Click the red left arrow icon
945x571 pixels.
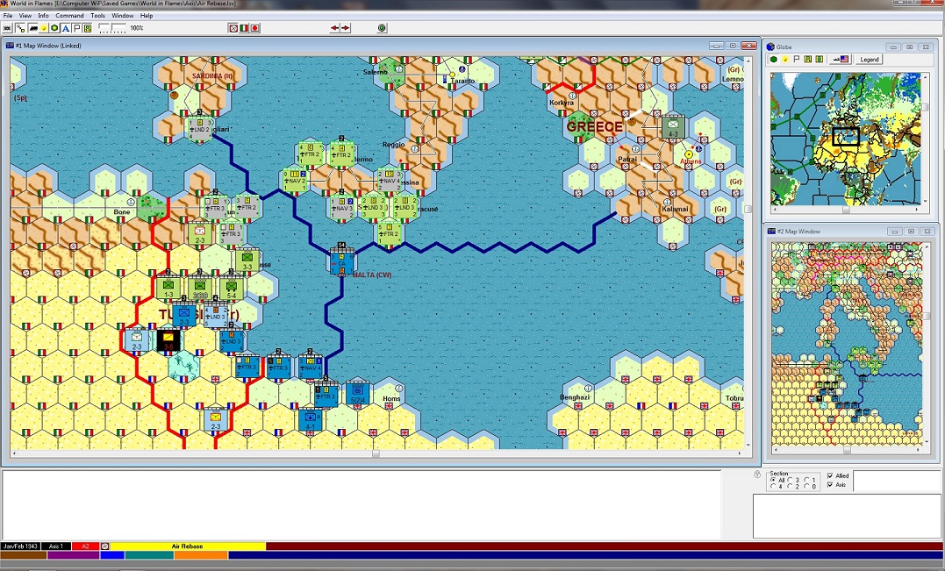tap(334, 28)
